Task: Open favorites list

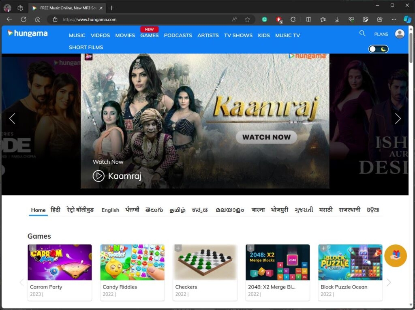Action: coord(323,19)
